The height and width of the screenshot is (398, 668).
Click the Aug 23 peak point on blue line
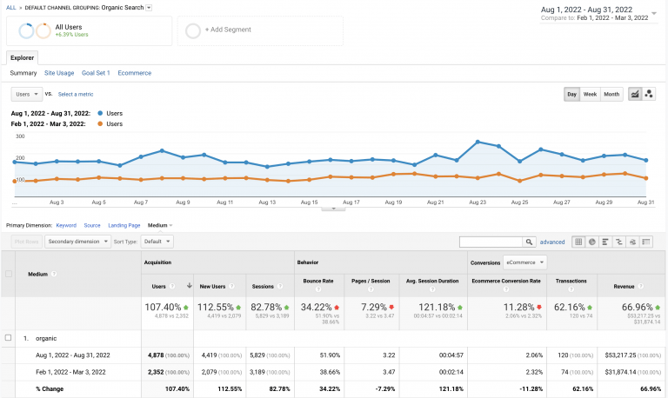coord(478,142)
